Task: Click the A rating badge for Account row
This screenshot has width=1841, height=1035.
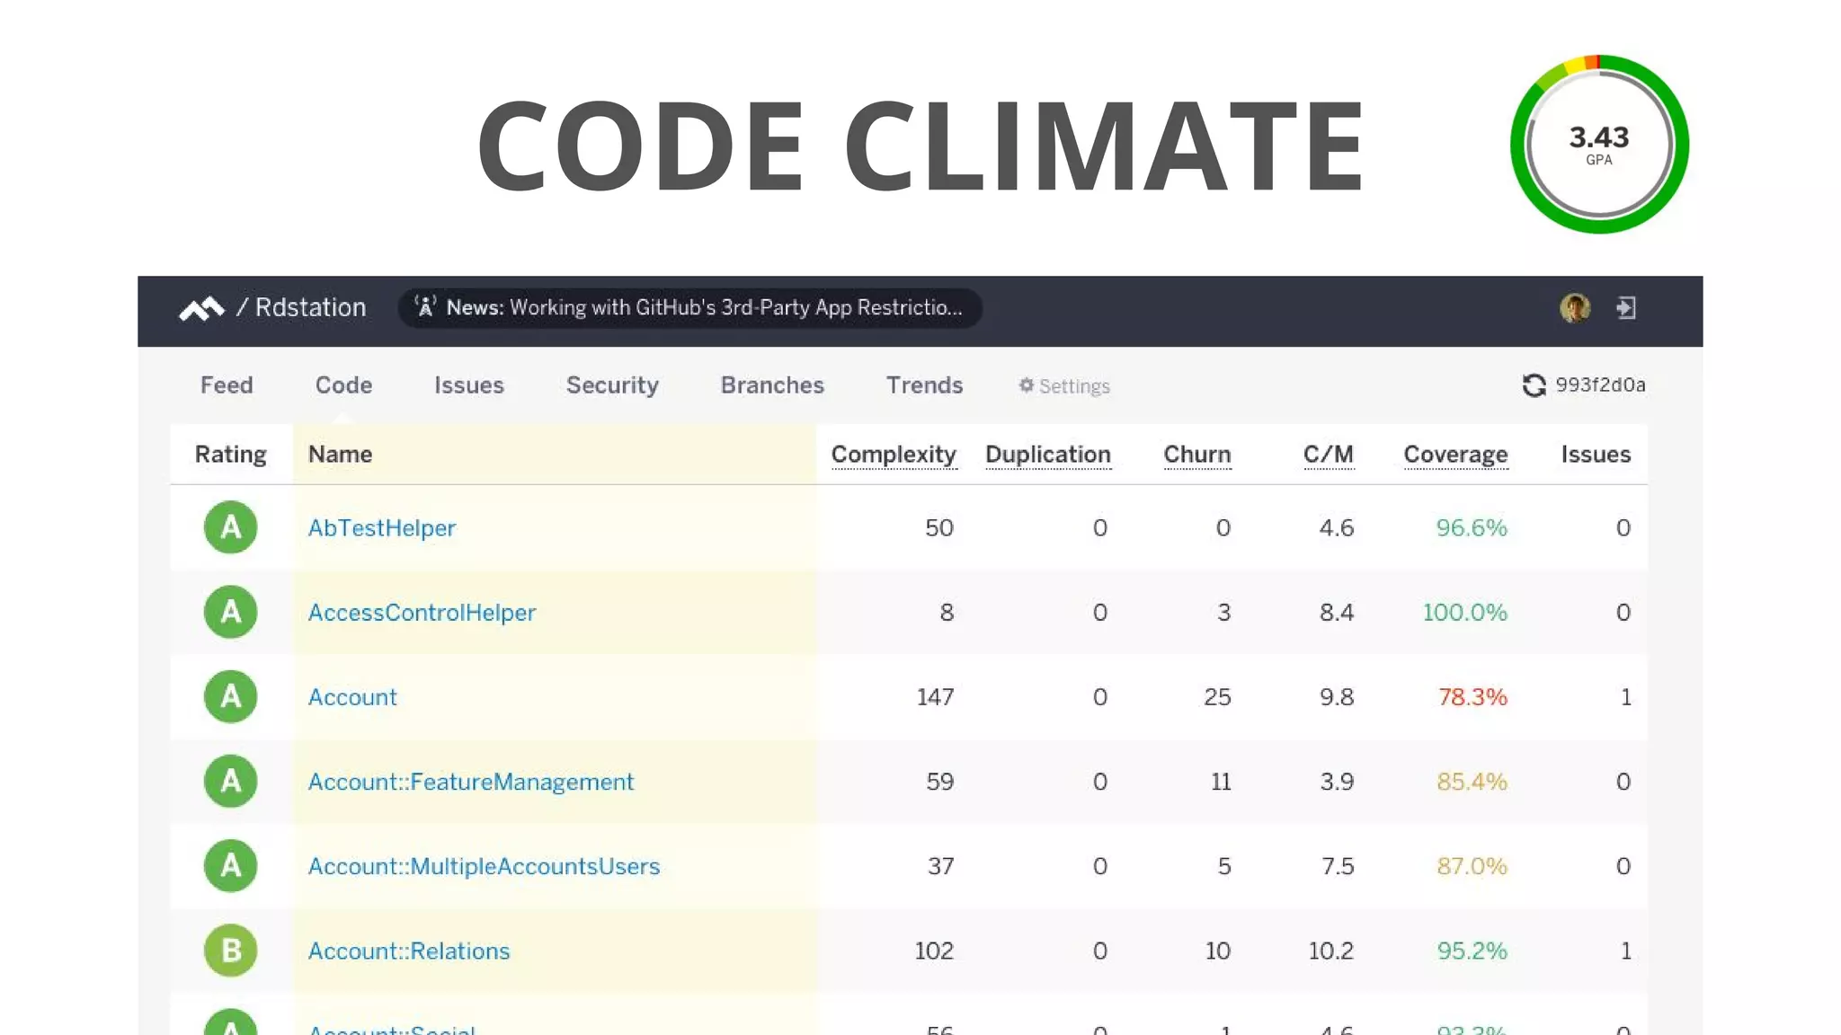Action: tap(231, 696)
